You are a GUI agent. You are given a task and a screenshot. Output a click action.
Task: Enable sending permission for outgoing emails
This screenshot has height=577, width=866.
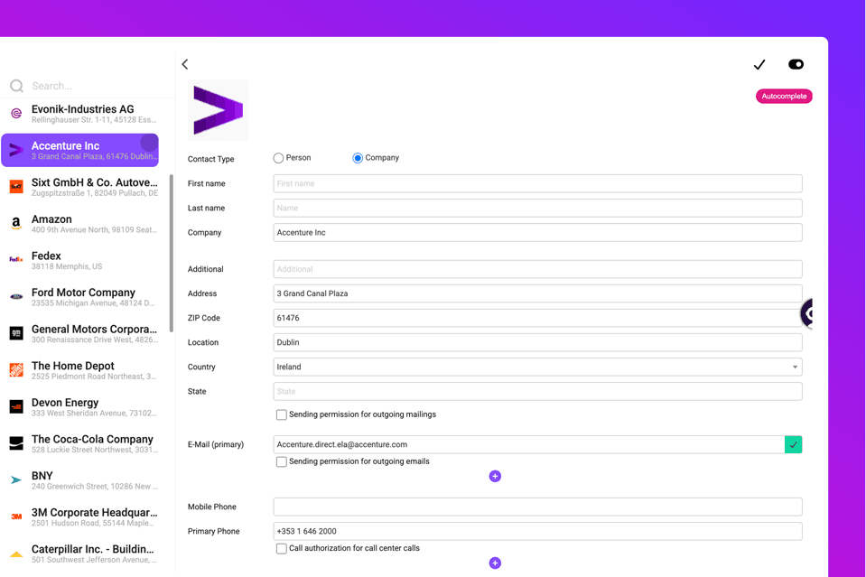point(281,461)
